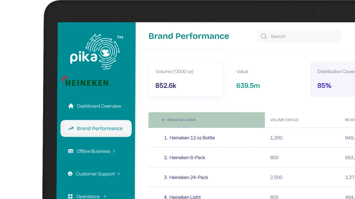Select the Volume 852.6k card
This screenshot has height=199, width=355.
point(186,79)
